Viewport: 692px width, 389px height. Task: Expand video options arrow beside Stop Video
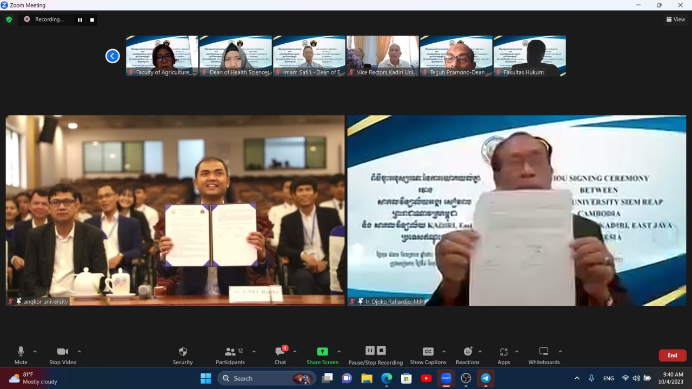(79, 351)
